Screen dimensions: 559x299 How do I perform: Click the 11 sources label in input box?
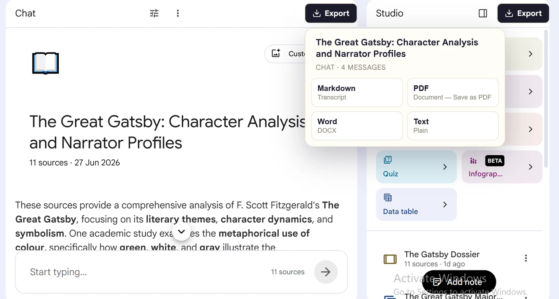287,272
